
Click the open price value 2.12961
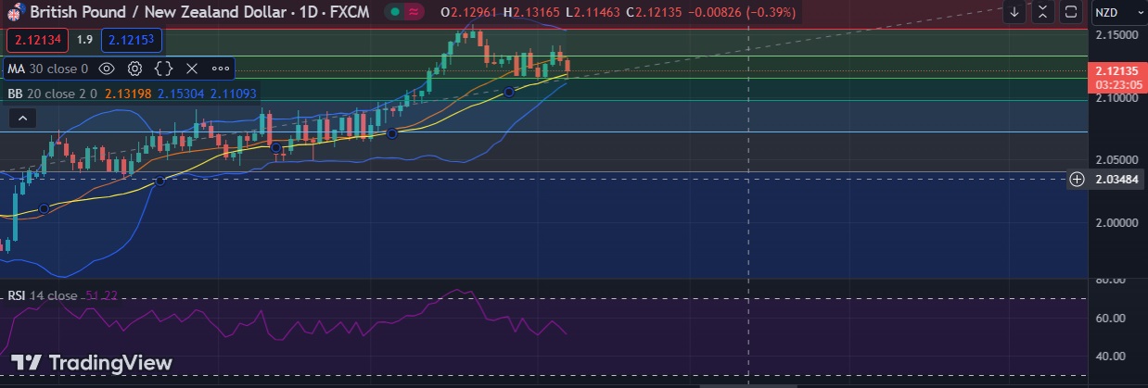[x=472, y=12]
